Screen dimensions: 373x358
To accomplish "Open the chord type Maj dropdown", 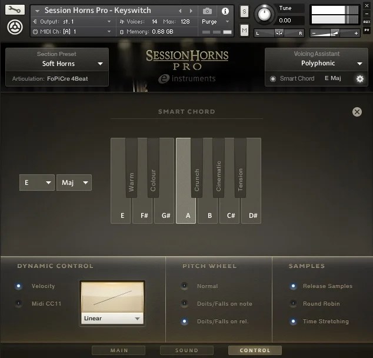I will [x=74, y=183].
